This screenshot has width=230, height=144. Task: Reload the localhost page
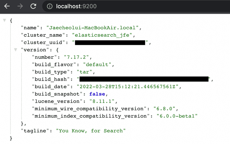[x=33, y=6]
